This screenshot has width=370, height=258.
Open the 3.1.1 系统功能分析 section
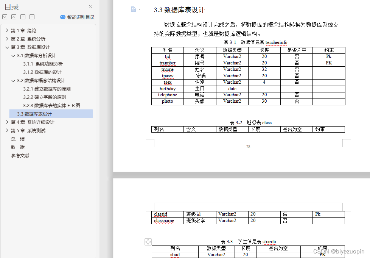tap(43, 64)
